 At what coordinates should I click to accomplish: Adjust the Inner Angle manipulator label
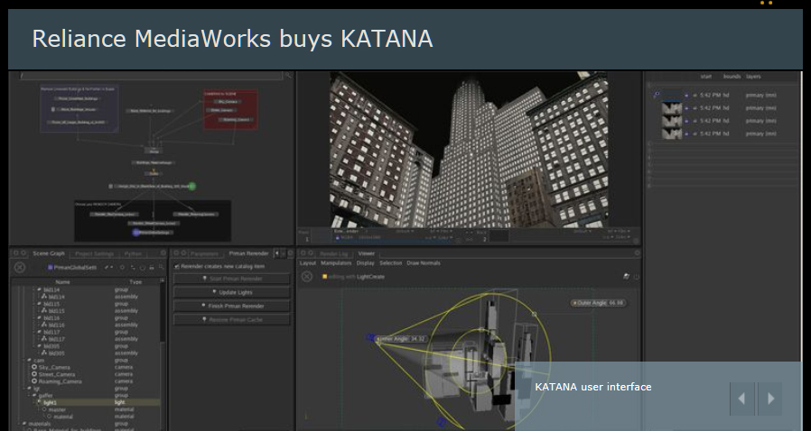click(x=401, y=339)
